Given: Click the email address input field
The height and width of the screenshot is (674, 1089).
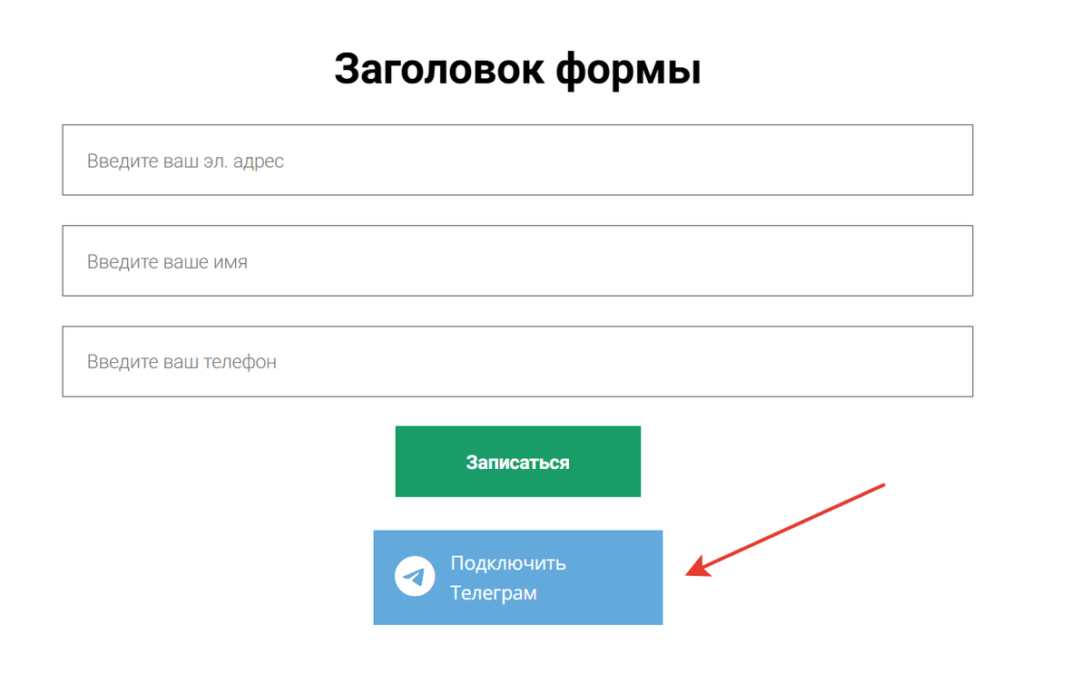Looking at the screenshot, I should click(x=517, y=160).
